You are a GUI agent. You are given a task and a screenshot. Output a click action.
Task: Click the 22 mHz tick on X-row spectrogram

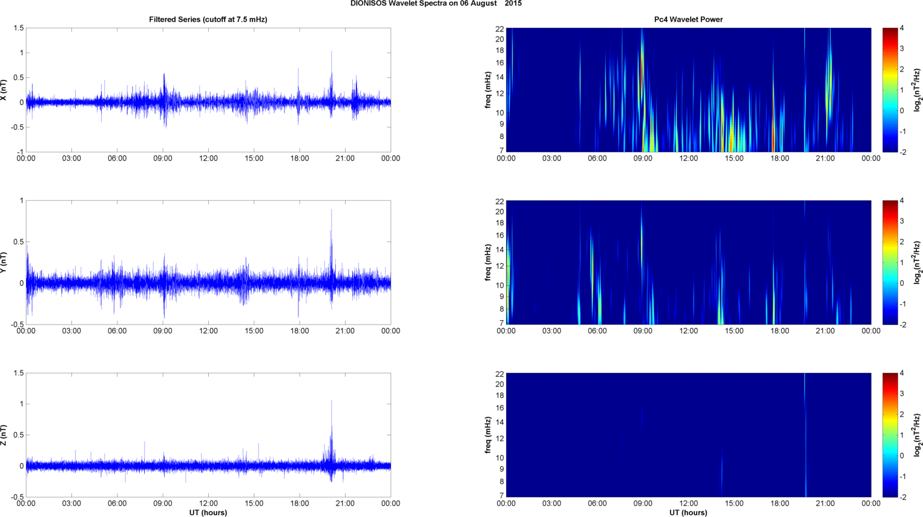pyautogui.click(x=499, y=28)
